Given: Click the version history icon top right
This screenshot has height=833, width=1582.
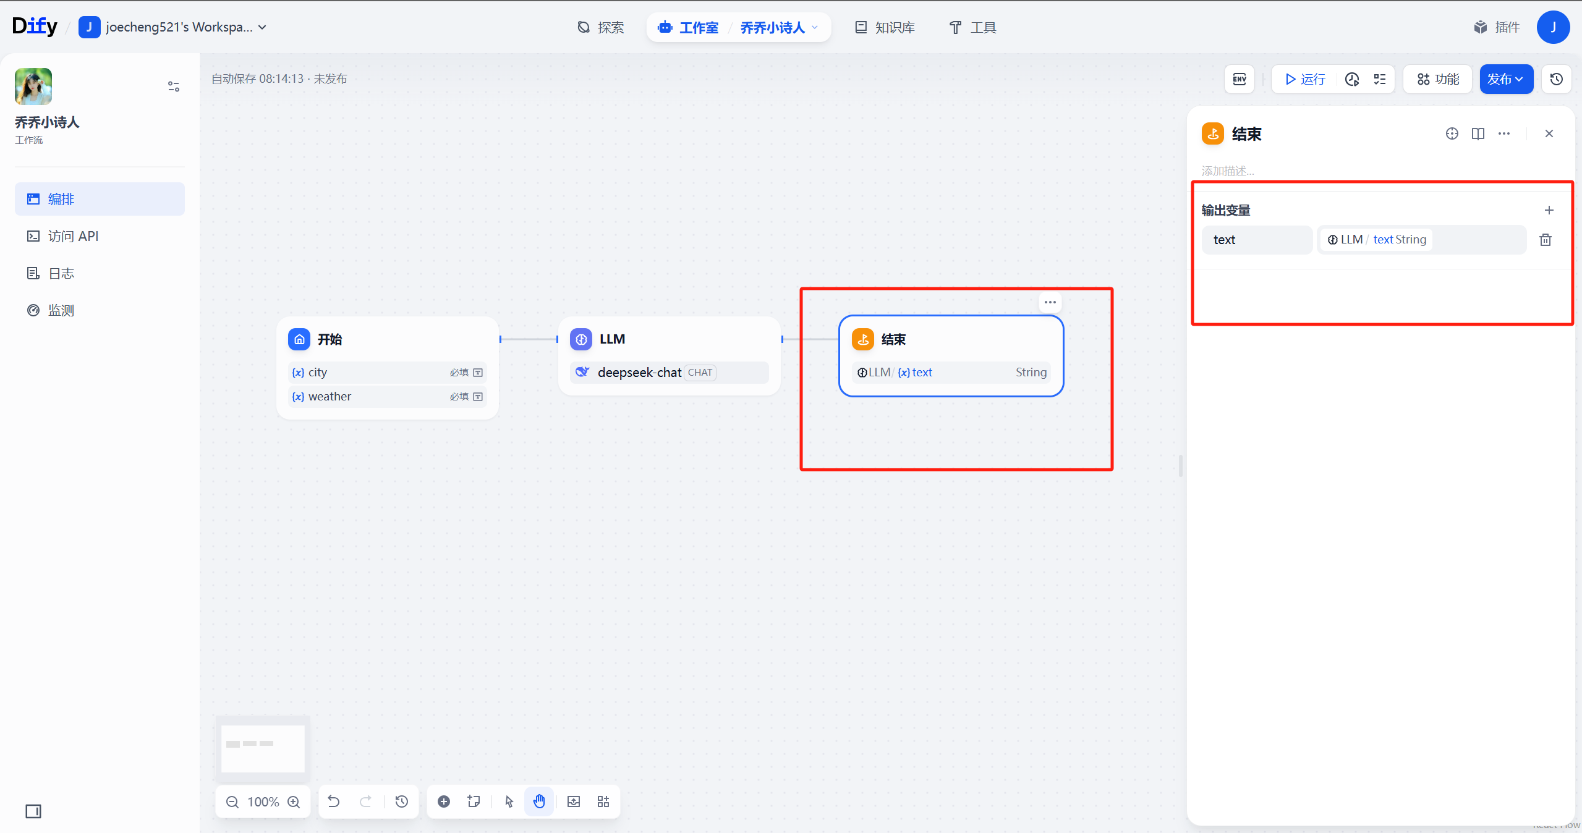Looking at the screenshot, I should click(x=1556, y=79).
